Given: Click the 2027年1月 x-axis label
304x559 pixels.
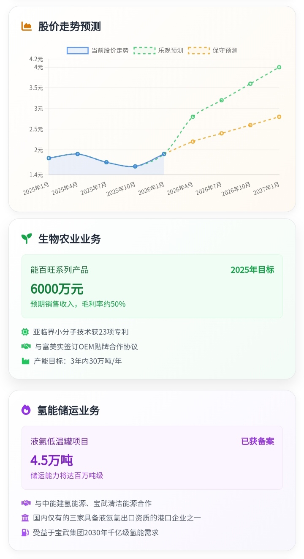Looking at the screenshot, I should [266, 188].
